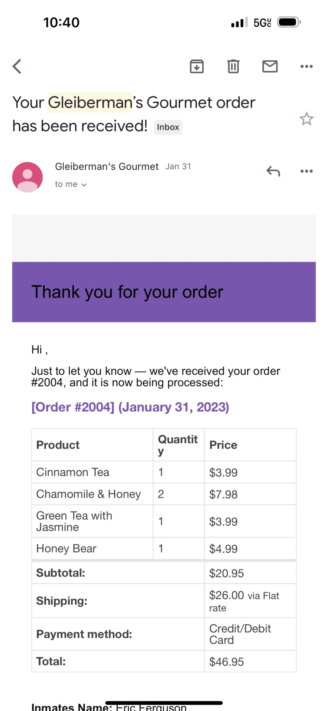
Task: Open the top toolbar more options menu
Action: point(306,66)
